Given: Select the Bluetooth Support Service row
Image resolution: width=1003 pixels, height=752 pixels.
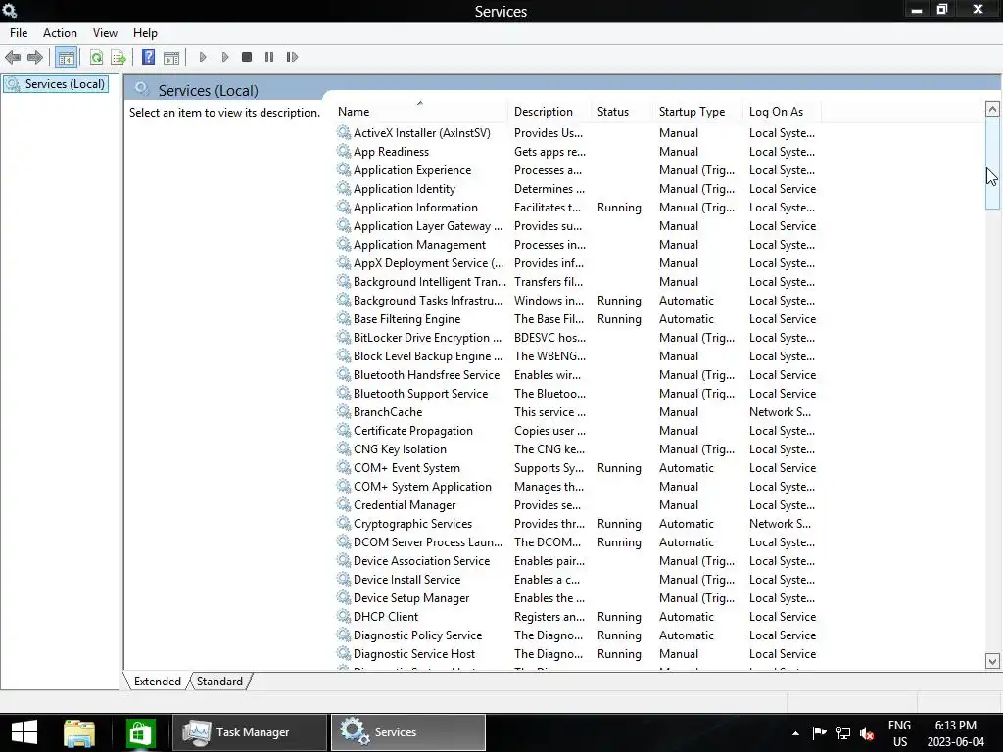Looking at the screenshot, I should click(578, 394).
